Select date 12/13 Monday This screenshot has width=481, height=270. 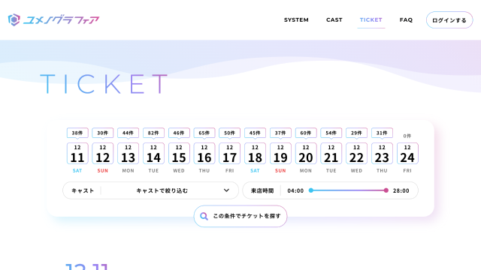click(x=129, y=153)
